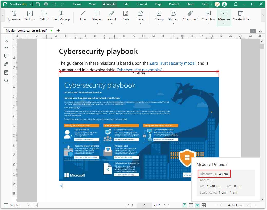Zoom out with the minus button
267x210 pixels.
pyautogui.click(x=216, y=205)
